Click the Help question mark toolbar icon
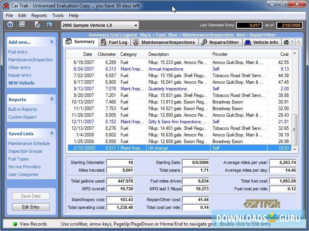 coord(10,24)
